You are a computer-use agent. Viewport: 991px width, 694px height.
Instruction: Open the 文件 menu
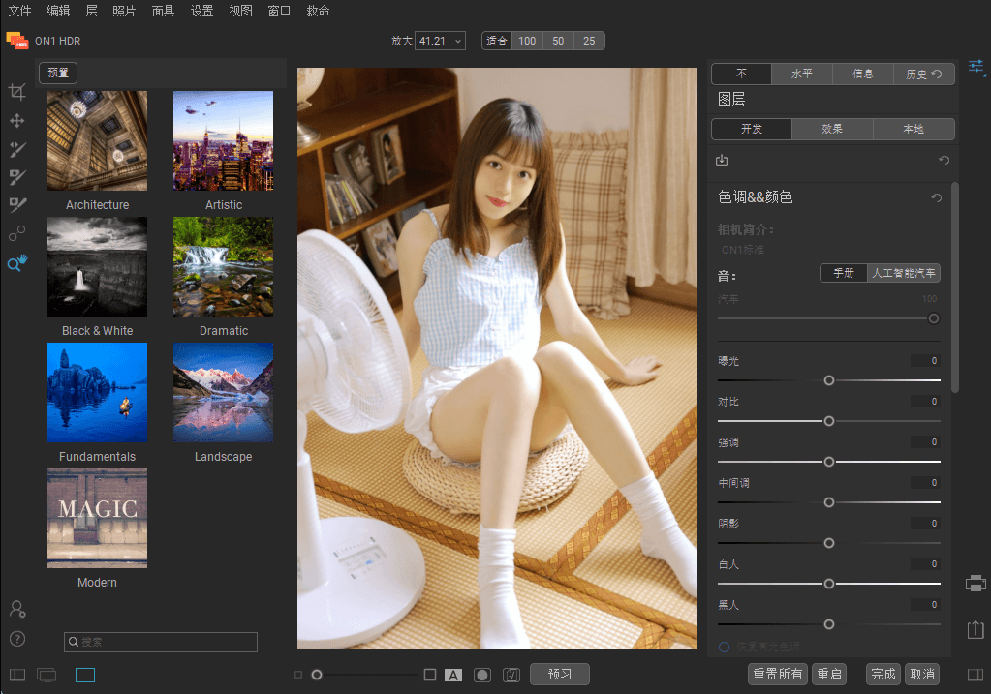tap(19, 11)
